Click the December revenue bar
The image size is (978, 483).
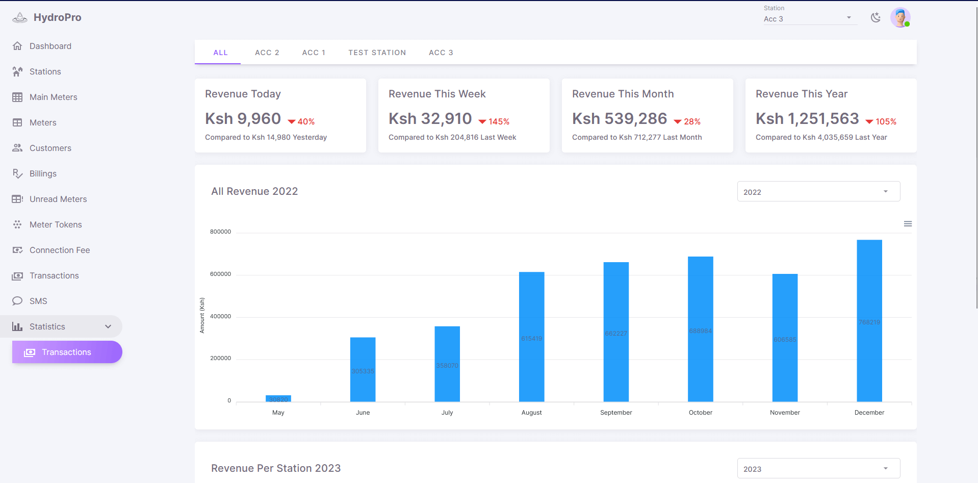869,320
